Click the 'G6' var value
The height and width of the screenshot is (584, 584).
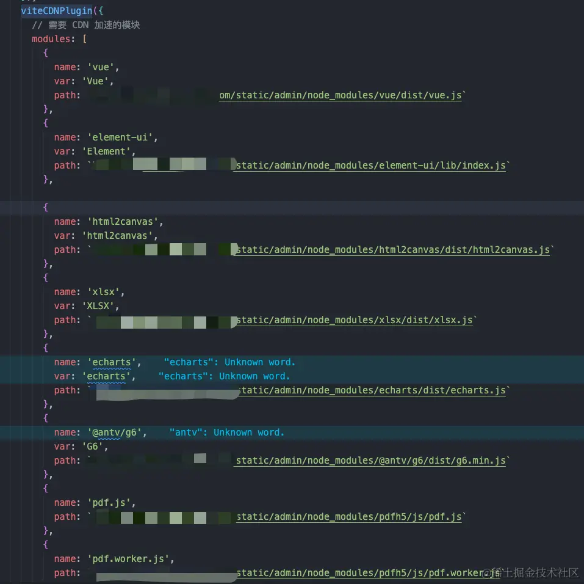(x=92, y=447)
